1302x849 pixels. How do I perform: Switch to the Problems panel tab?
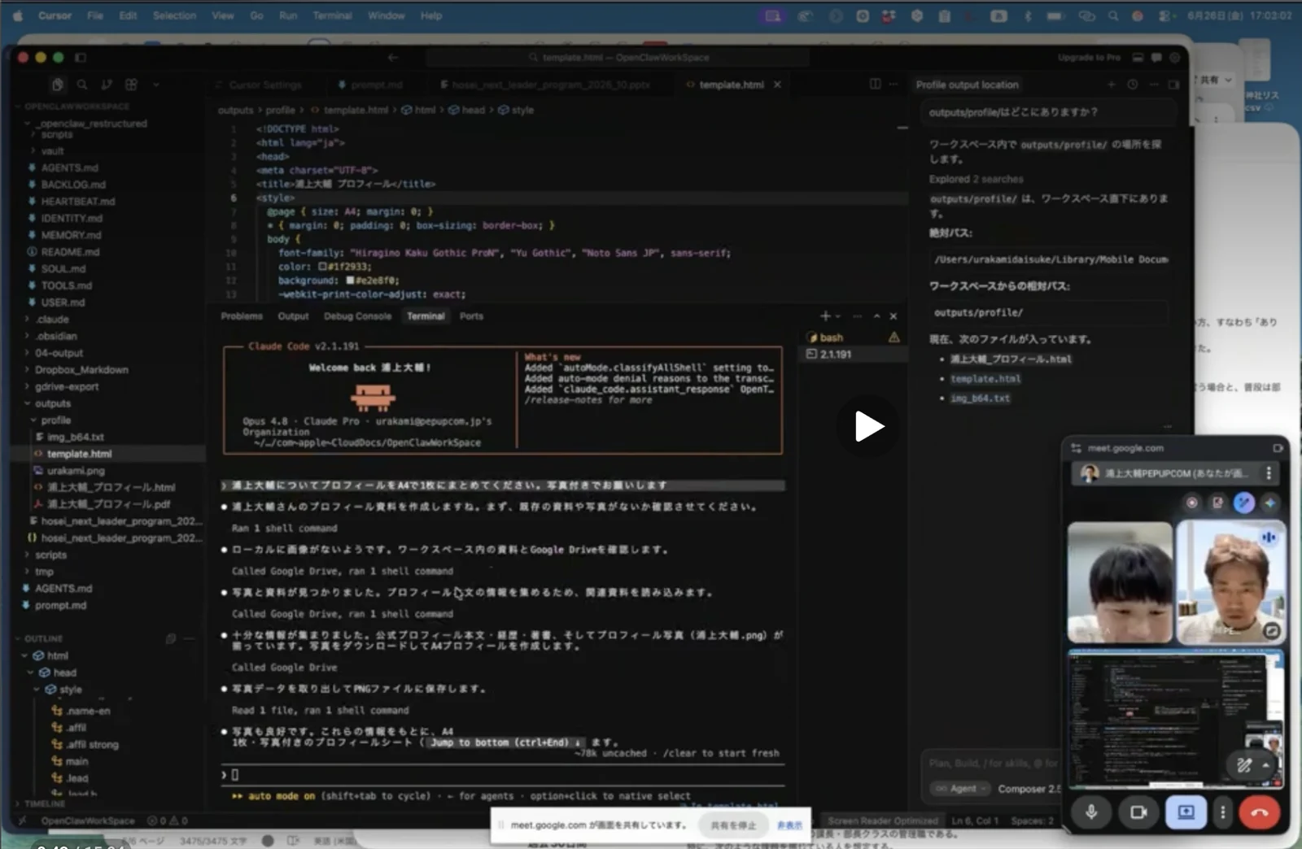coord(242,316)
